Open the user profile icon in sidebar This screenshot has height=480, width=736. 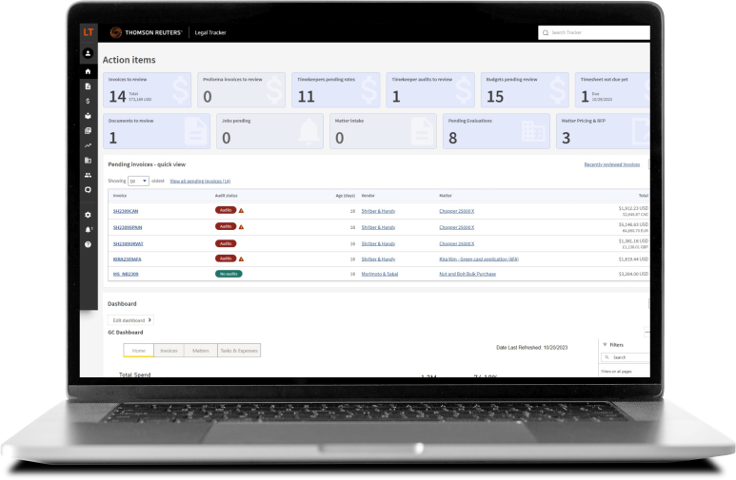[88, 53]
